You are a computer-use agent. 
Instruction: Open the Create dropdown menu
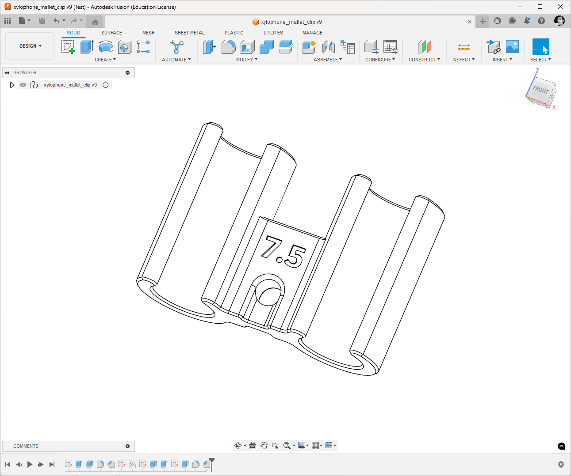[105, 60]
